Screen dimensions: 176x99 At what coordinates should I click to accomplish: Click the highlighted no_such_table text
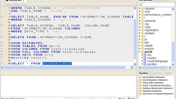[57, 64]
